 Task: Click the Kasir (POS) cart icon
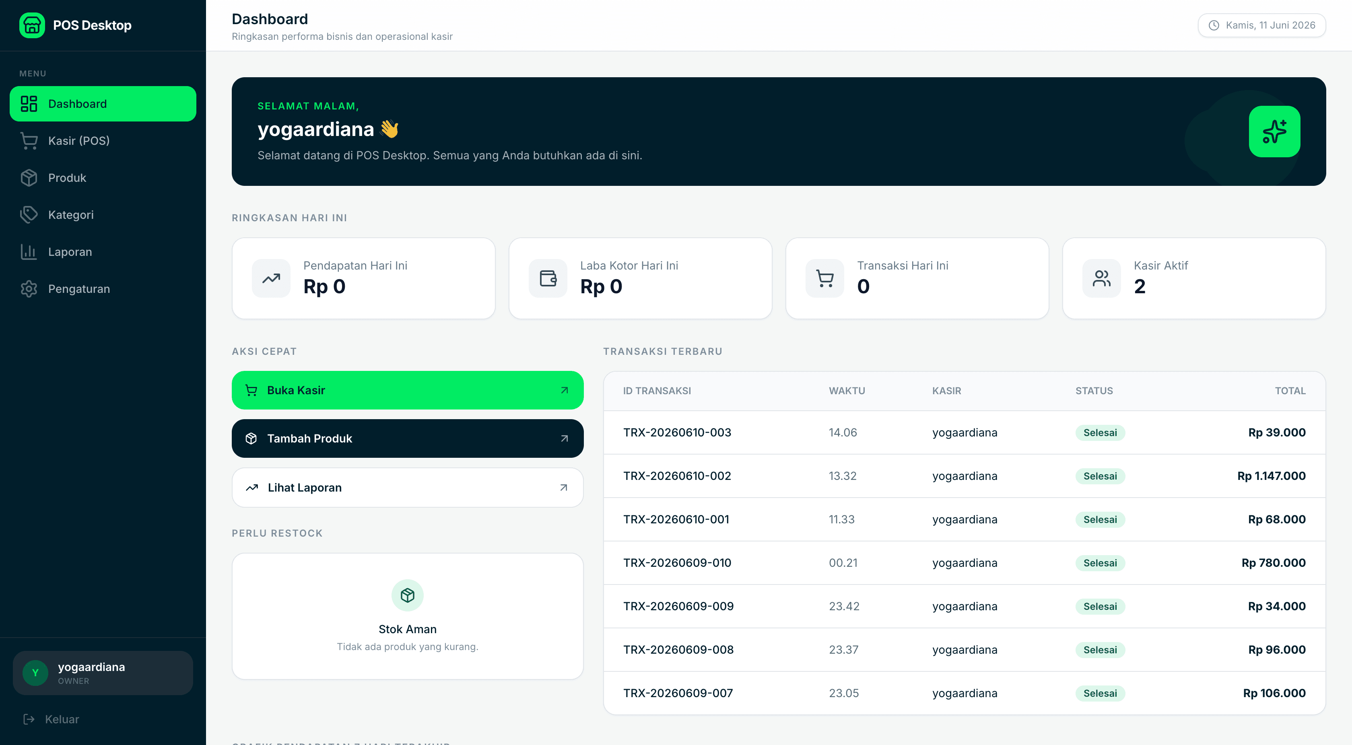(29, 141)
